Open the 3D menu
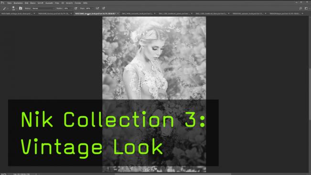 [63, 3]
